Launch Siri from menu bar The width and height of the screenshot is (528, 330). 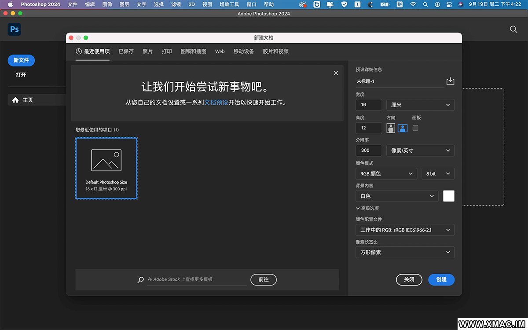click(x=460, y=4)
